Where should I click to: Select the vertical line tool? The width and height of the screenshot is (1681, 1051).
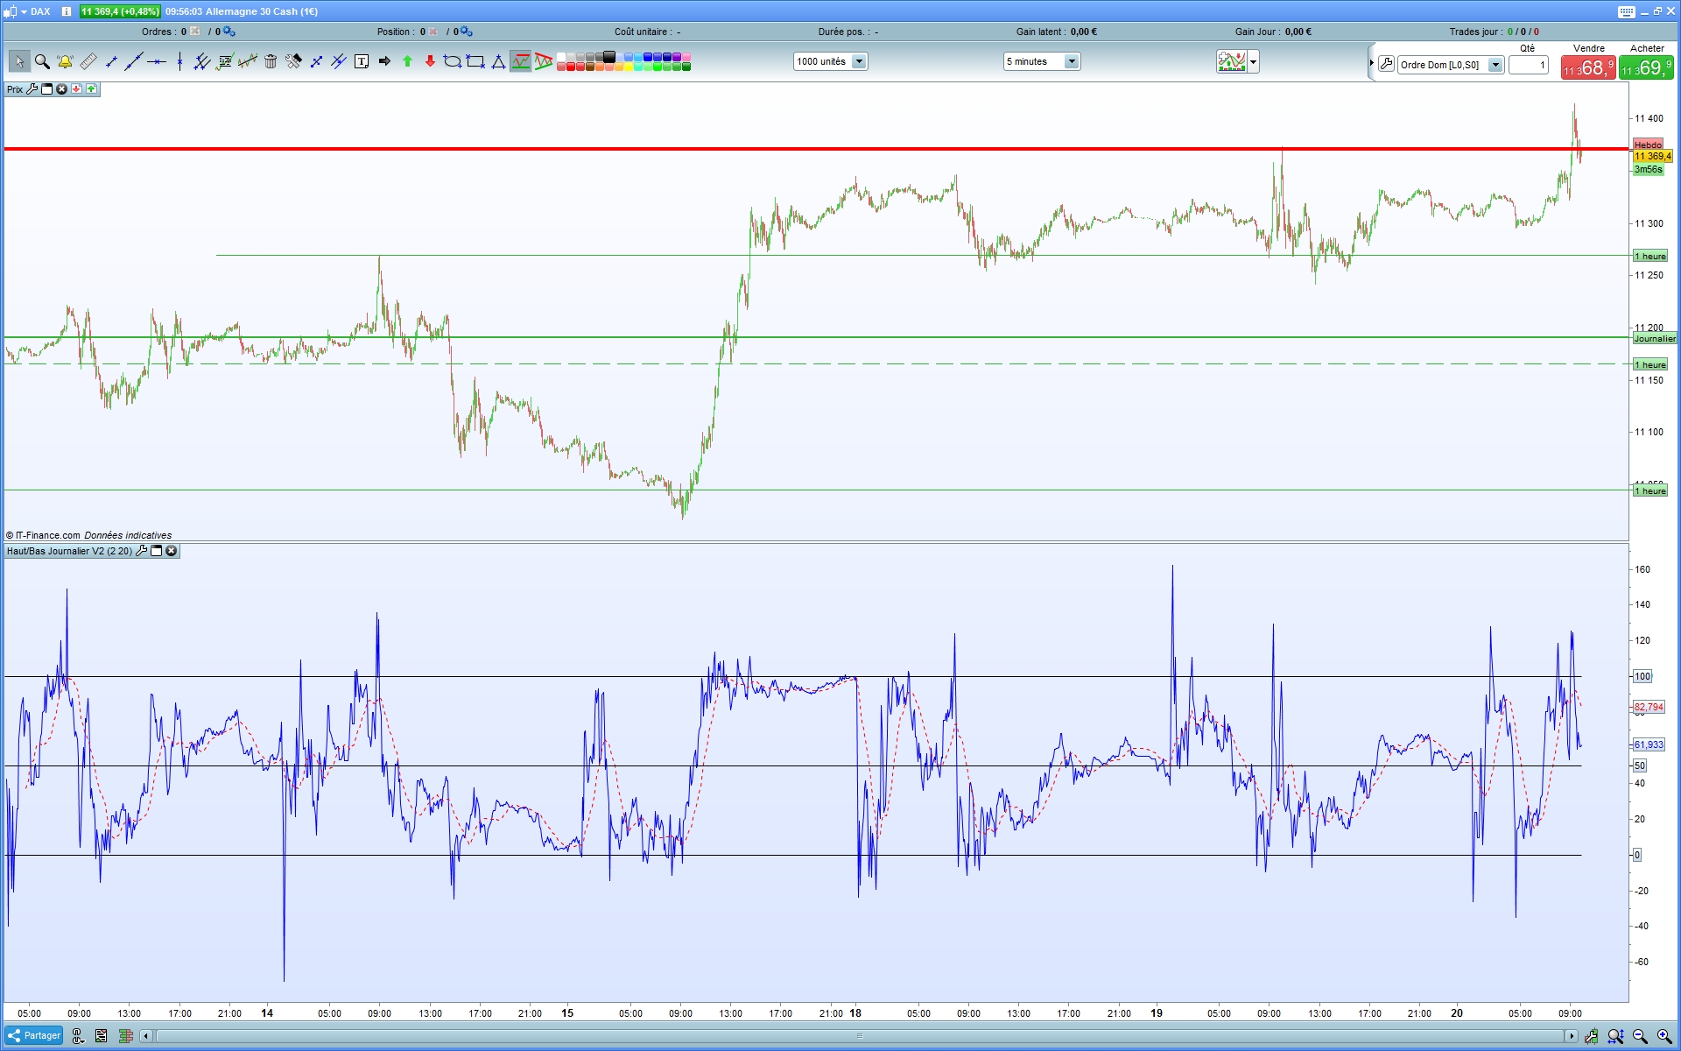pyautogui.click(x=179, y=61)
